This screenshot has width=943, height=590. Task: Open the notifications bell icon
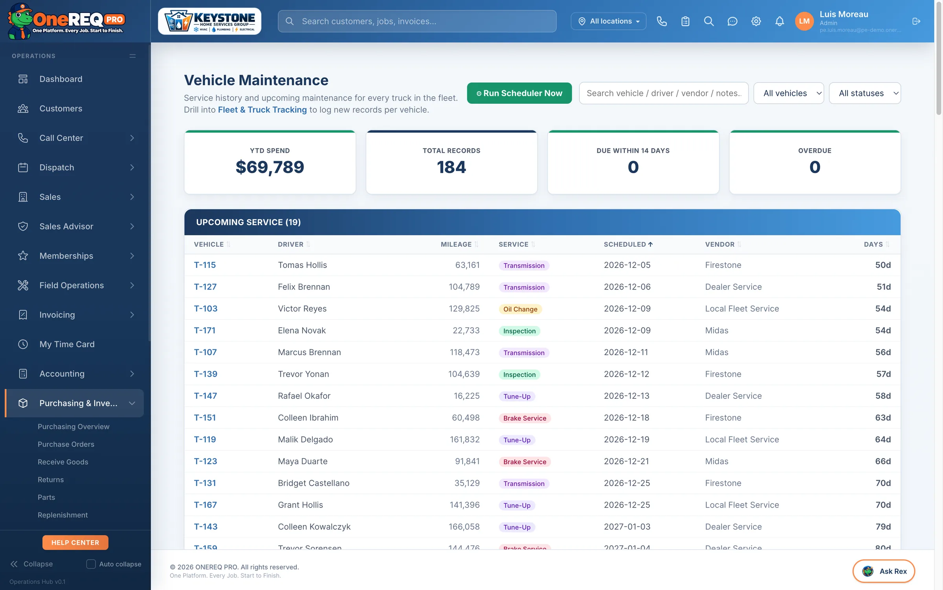[x=780, y=21]
